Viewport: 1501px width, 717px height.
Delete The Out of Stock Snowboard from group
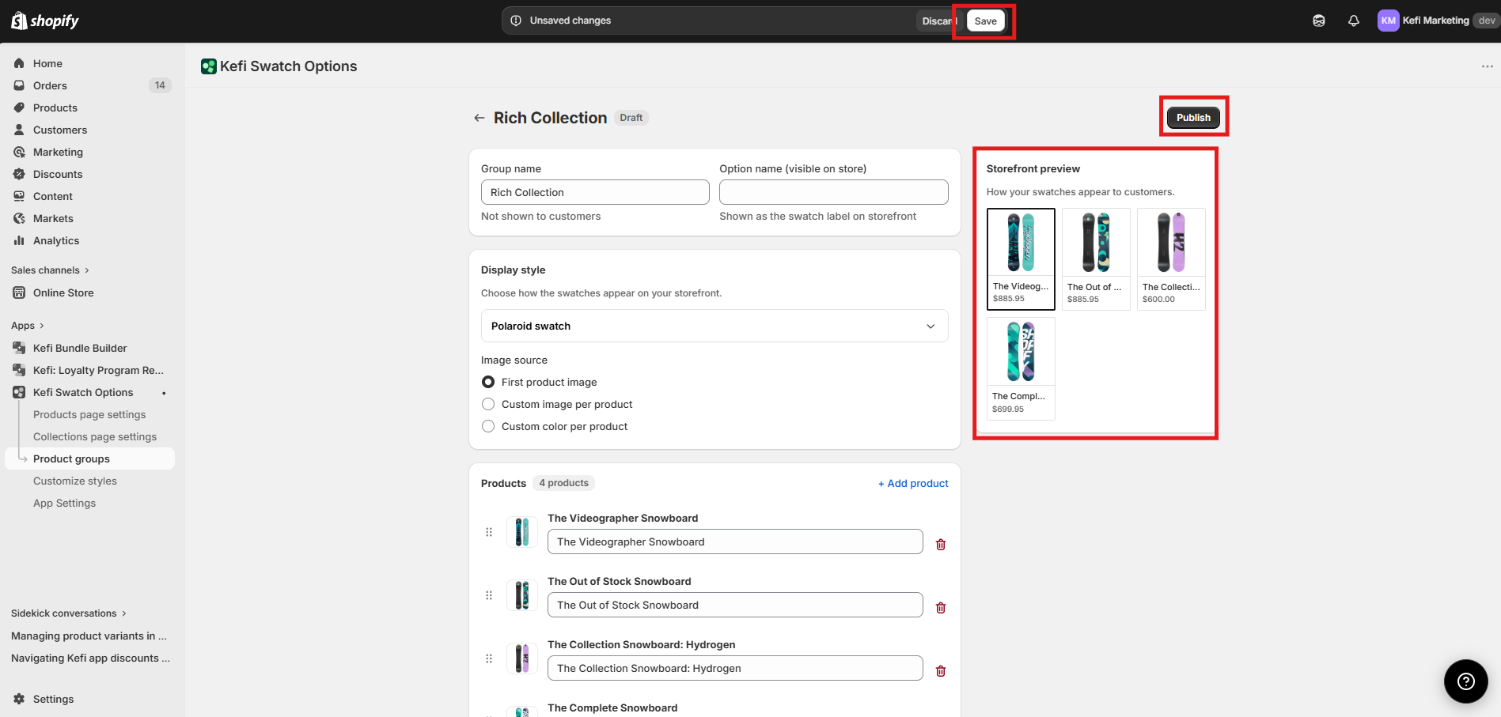[x=941, y=607]
